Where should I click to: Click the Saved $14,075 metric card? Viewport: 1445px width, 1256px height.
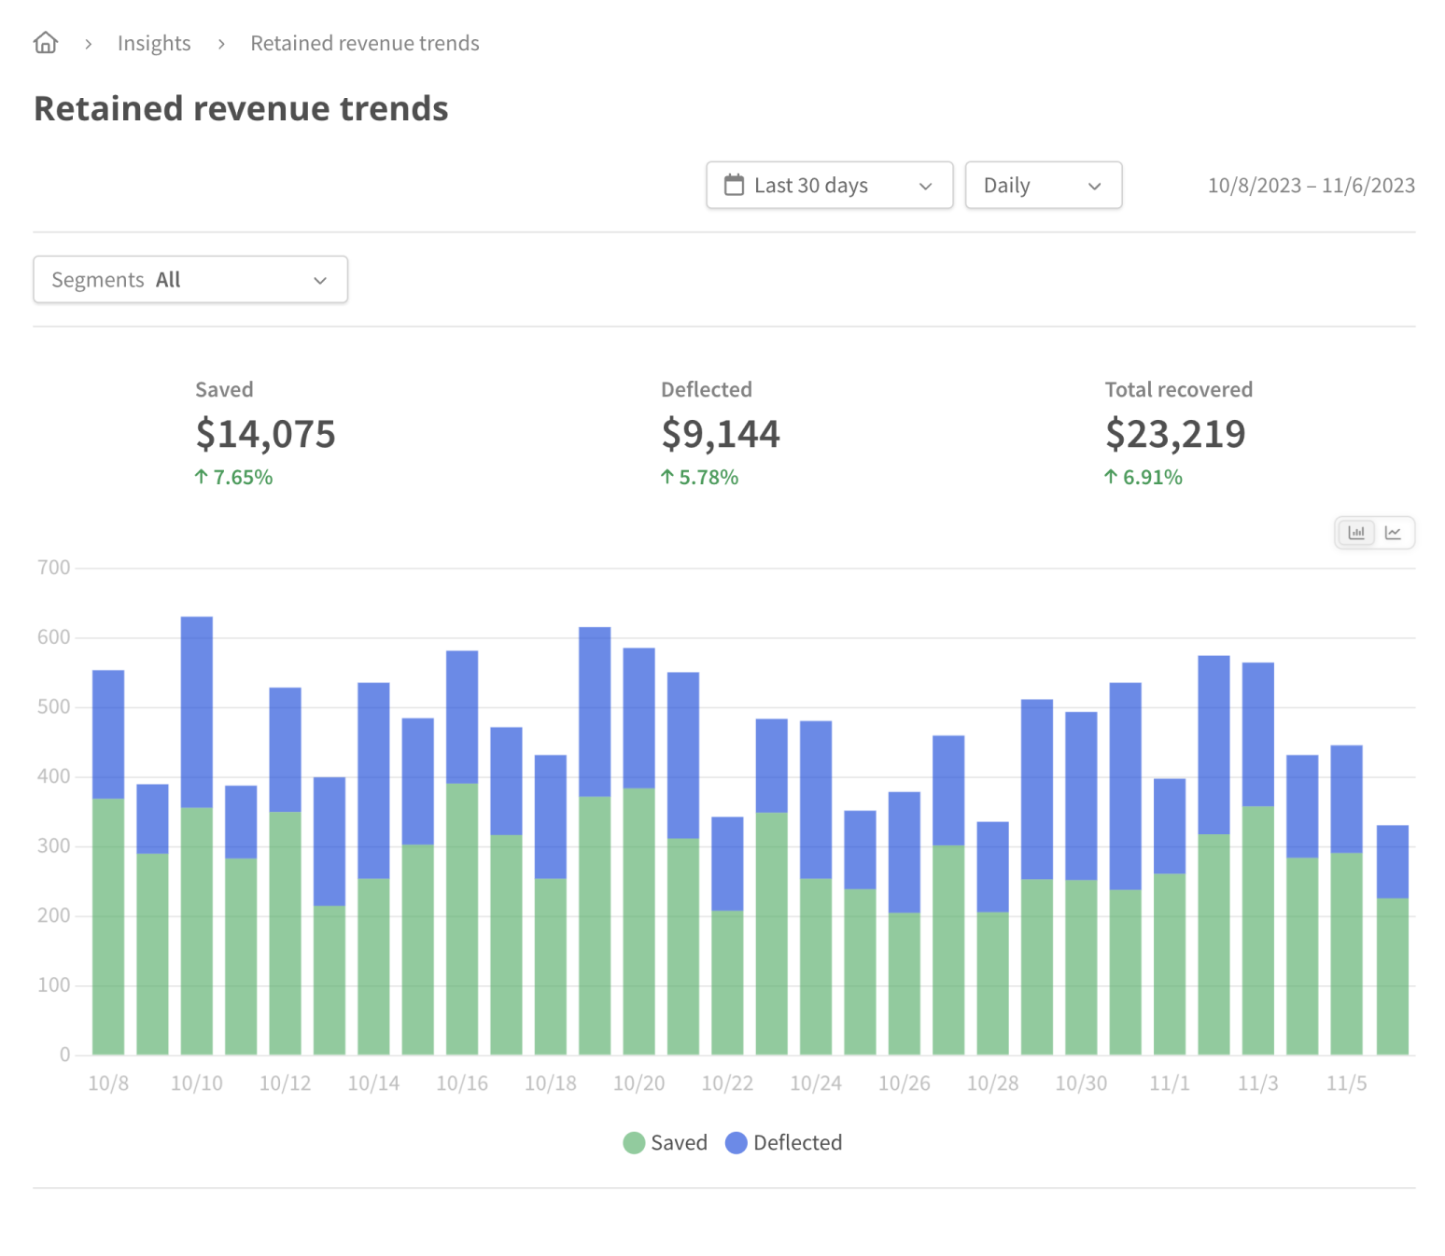click(x=265, y=432)
